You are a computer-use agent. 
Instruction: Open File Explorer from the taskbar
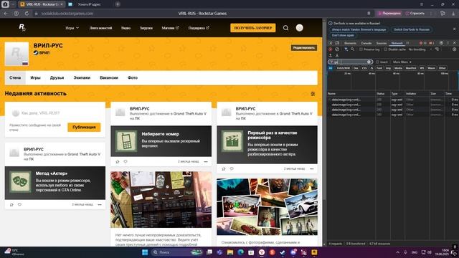click(230, 252)
